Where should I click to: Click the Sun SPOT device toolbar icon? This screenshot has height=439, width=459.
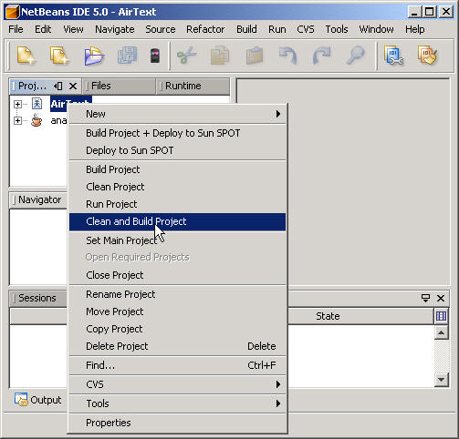155,56
